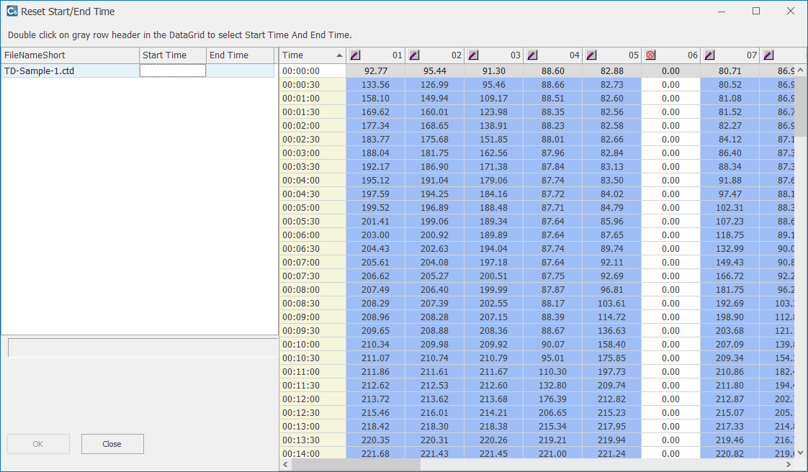The width and height of the screenshot is (808, 472).
Task: Select row header 00:00:00
Action: point(313,71)
